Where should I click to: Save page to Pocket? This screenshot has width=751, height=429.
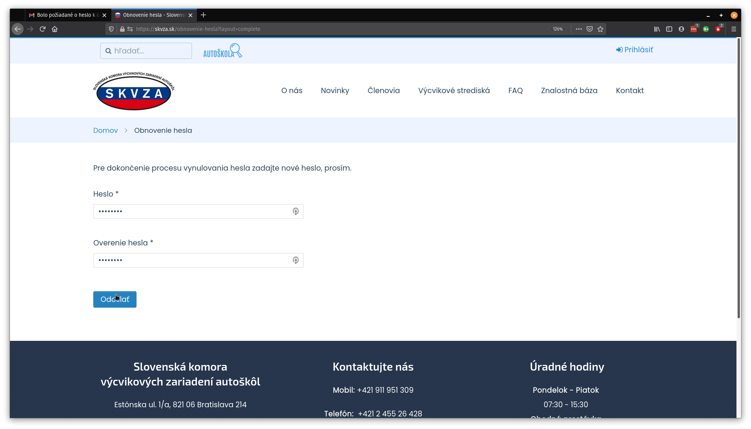(590, 29)
